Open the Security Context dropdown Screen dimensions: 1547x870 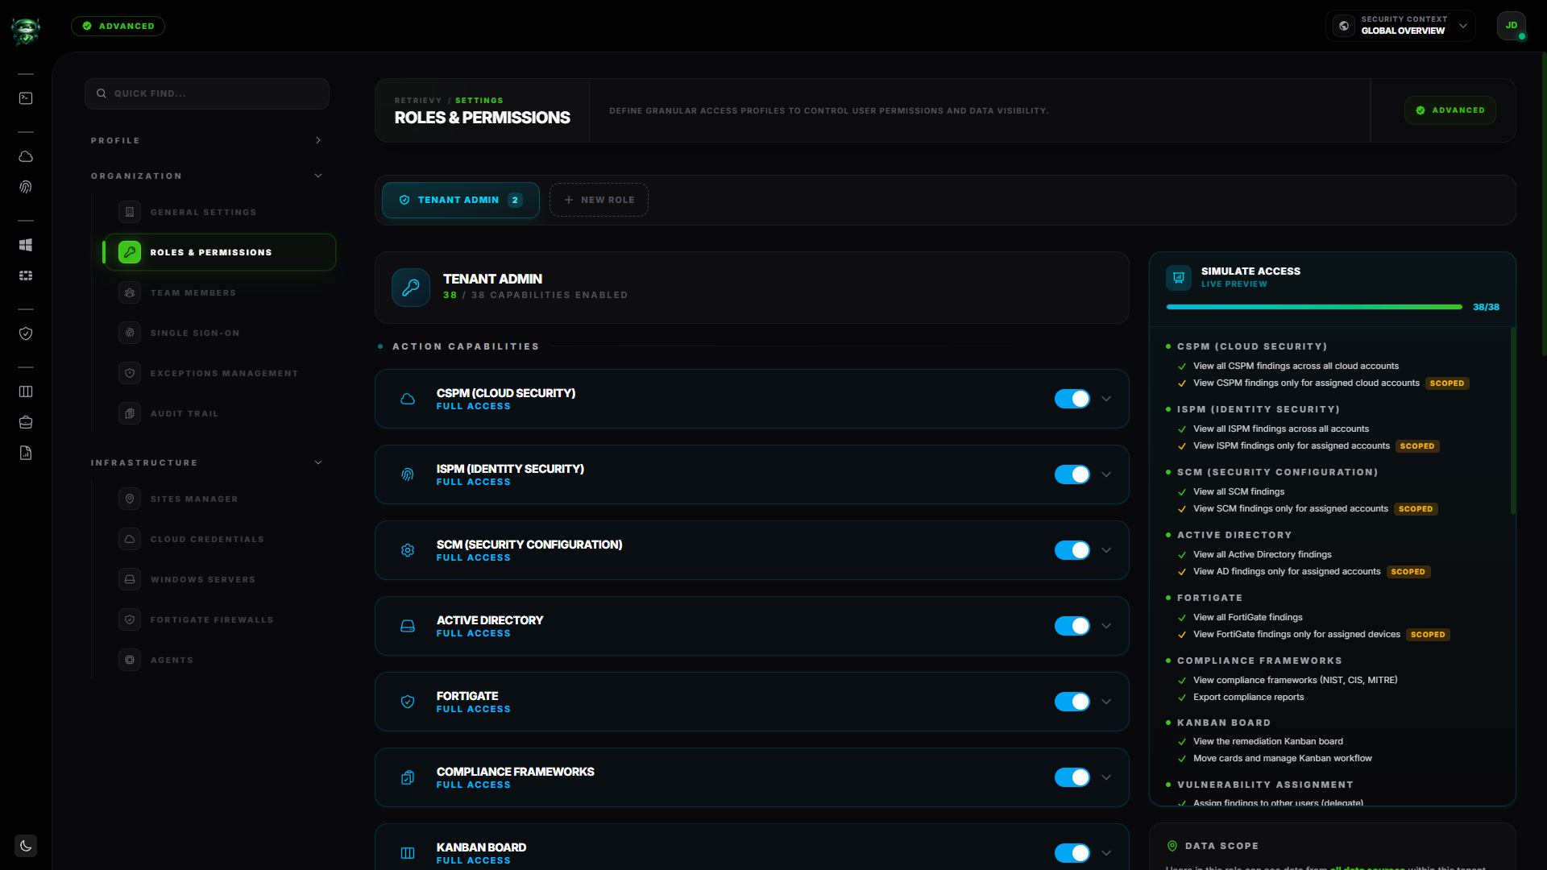(x=1400, y=26)
